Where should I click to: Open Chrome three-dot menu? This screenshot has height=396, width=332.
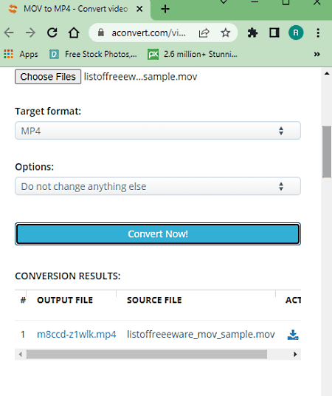coord(318,33)
